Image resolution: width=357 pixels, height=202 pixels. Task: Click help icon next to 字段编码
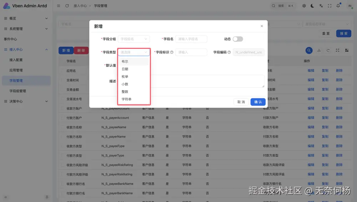pos(229,52)
